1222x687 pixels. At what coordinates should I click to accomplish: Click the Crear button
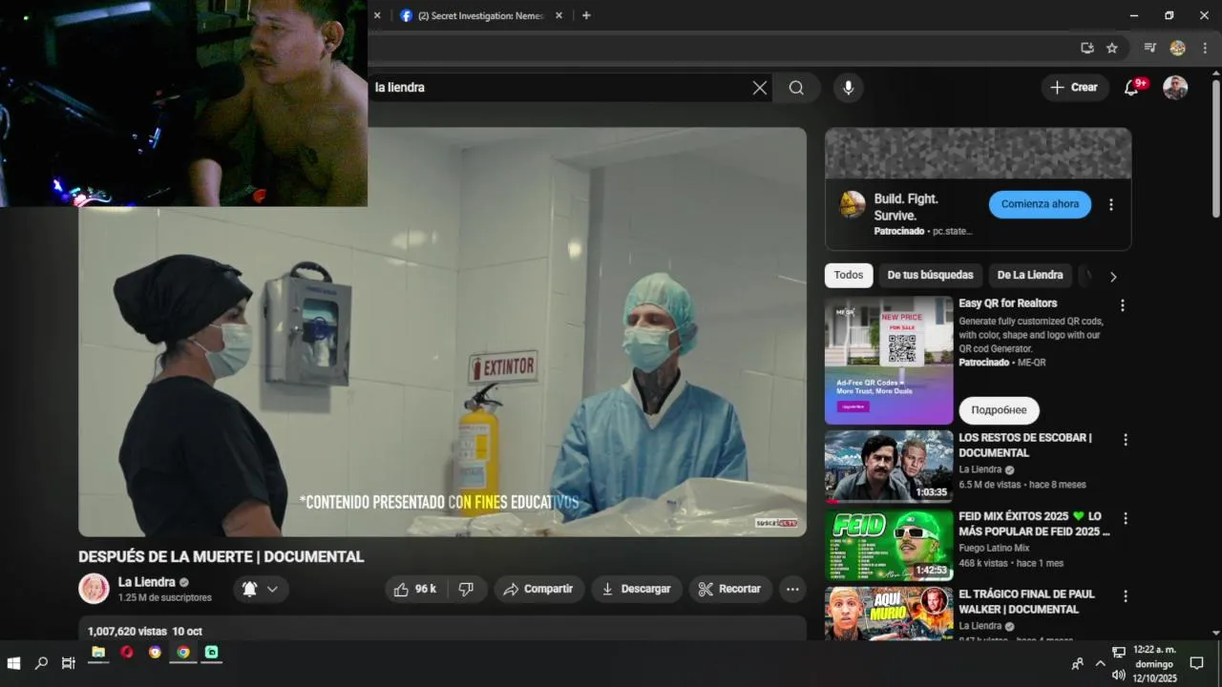pyautogui.click(x=1075, y=88)
